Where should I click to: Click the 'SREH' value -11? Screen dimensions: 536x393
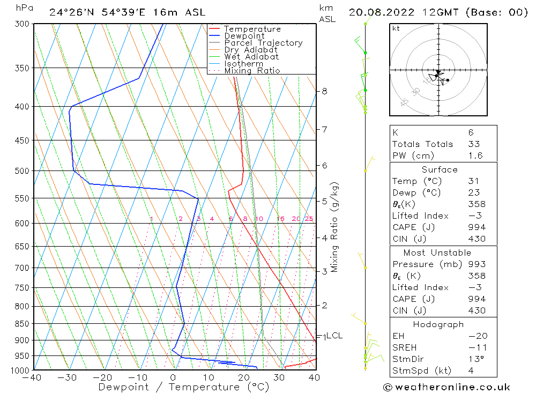(478, 348)
